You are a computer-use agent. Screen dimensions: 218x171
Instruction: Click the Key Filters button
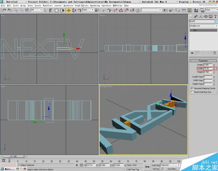tap(173, 169)
